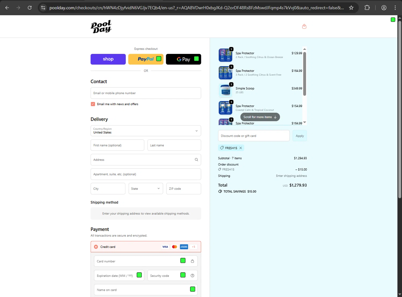The height and width of the screenshot is (297, 402).
Task: Click the 'Subtotal · 7 items' text
Action: tap(230, 158)
